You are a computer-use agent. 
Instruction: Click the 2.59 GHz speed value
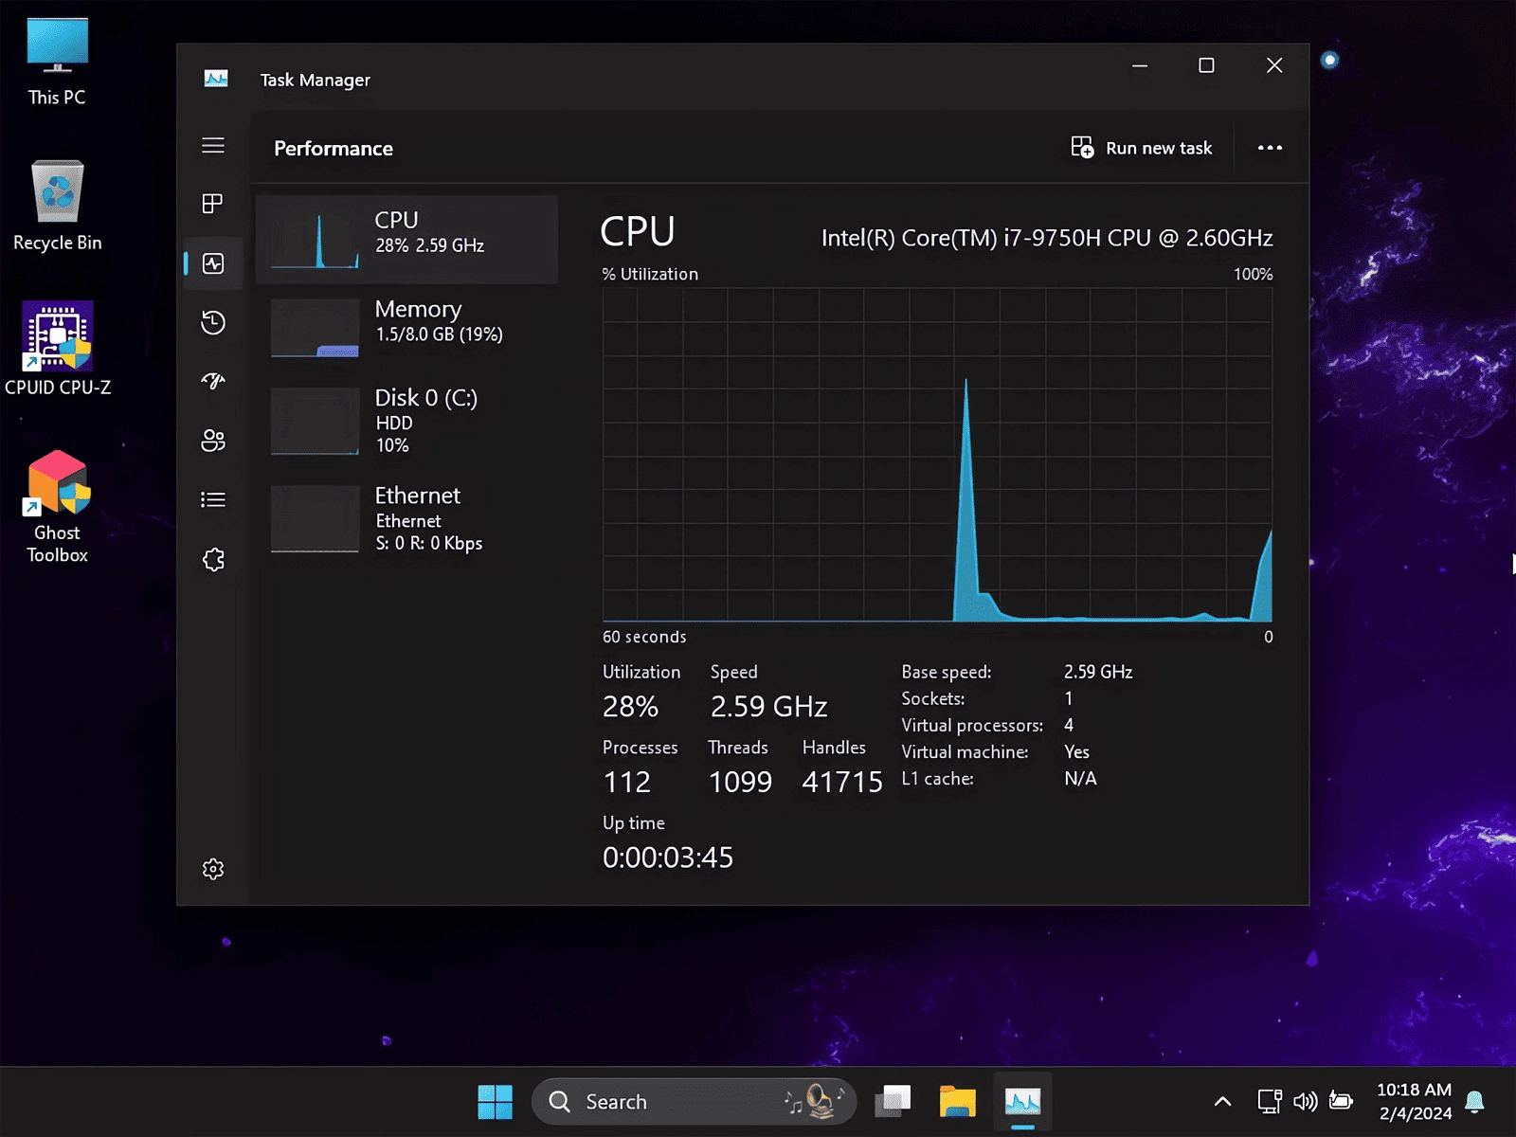click(x=768, y=707)
